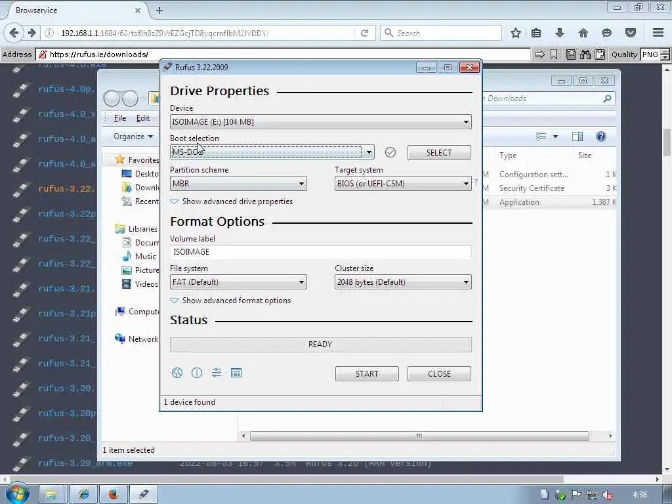
Task: Open Partition scheme MBR dropdown
Action: pyautogui.click(x=238, y=184)
